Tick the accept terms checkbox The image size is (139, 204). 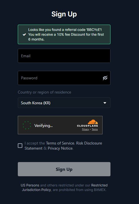pos(20,146)
